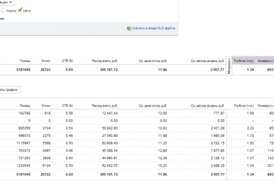Download the report via the XLS-файла link
Image resolution: width=274 pixels, height=182 pixels.
pyautogui.click(x=154, y=28)
